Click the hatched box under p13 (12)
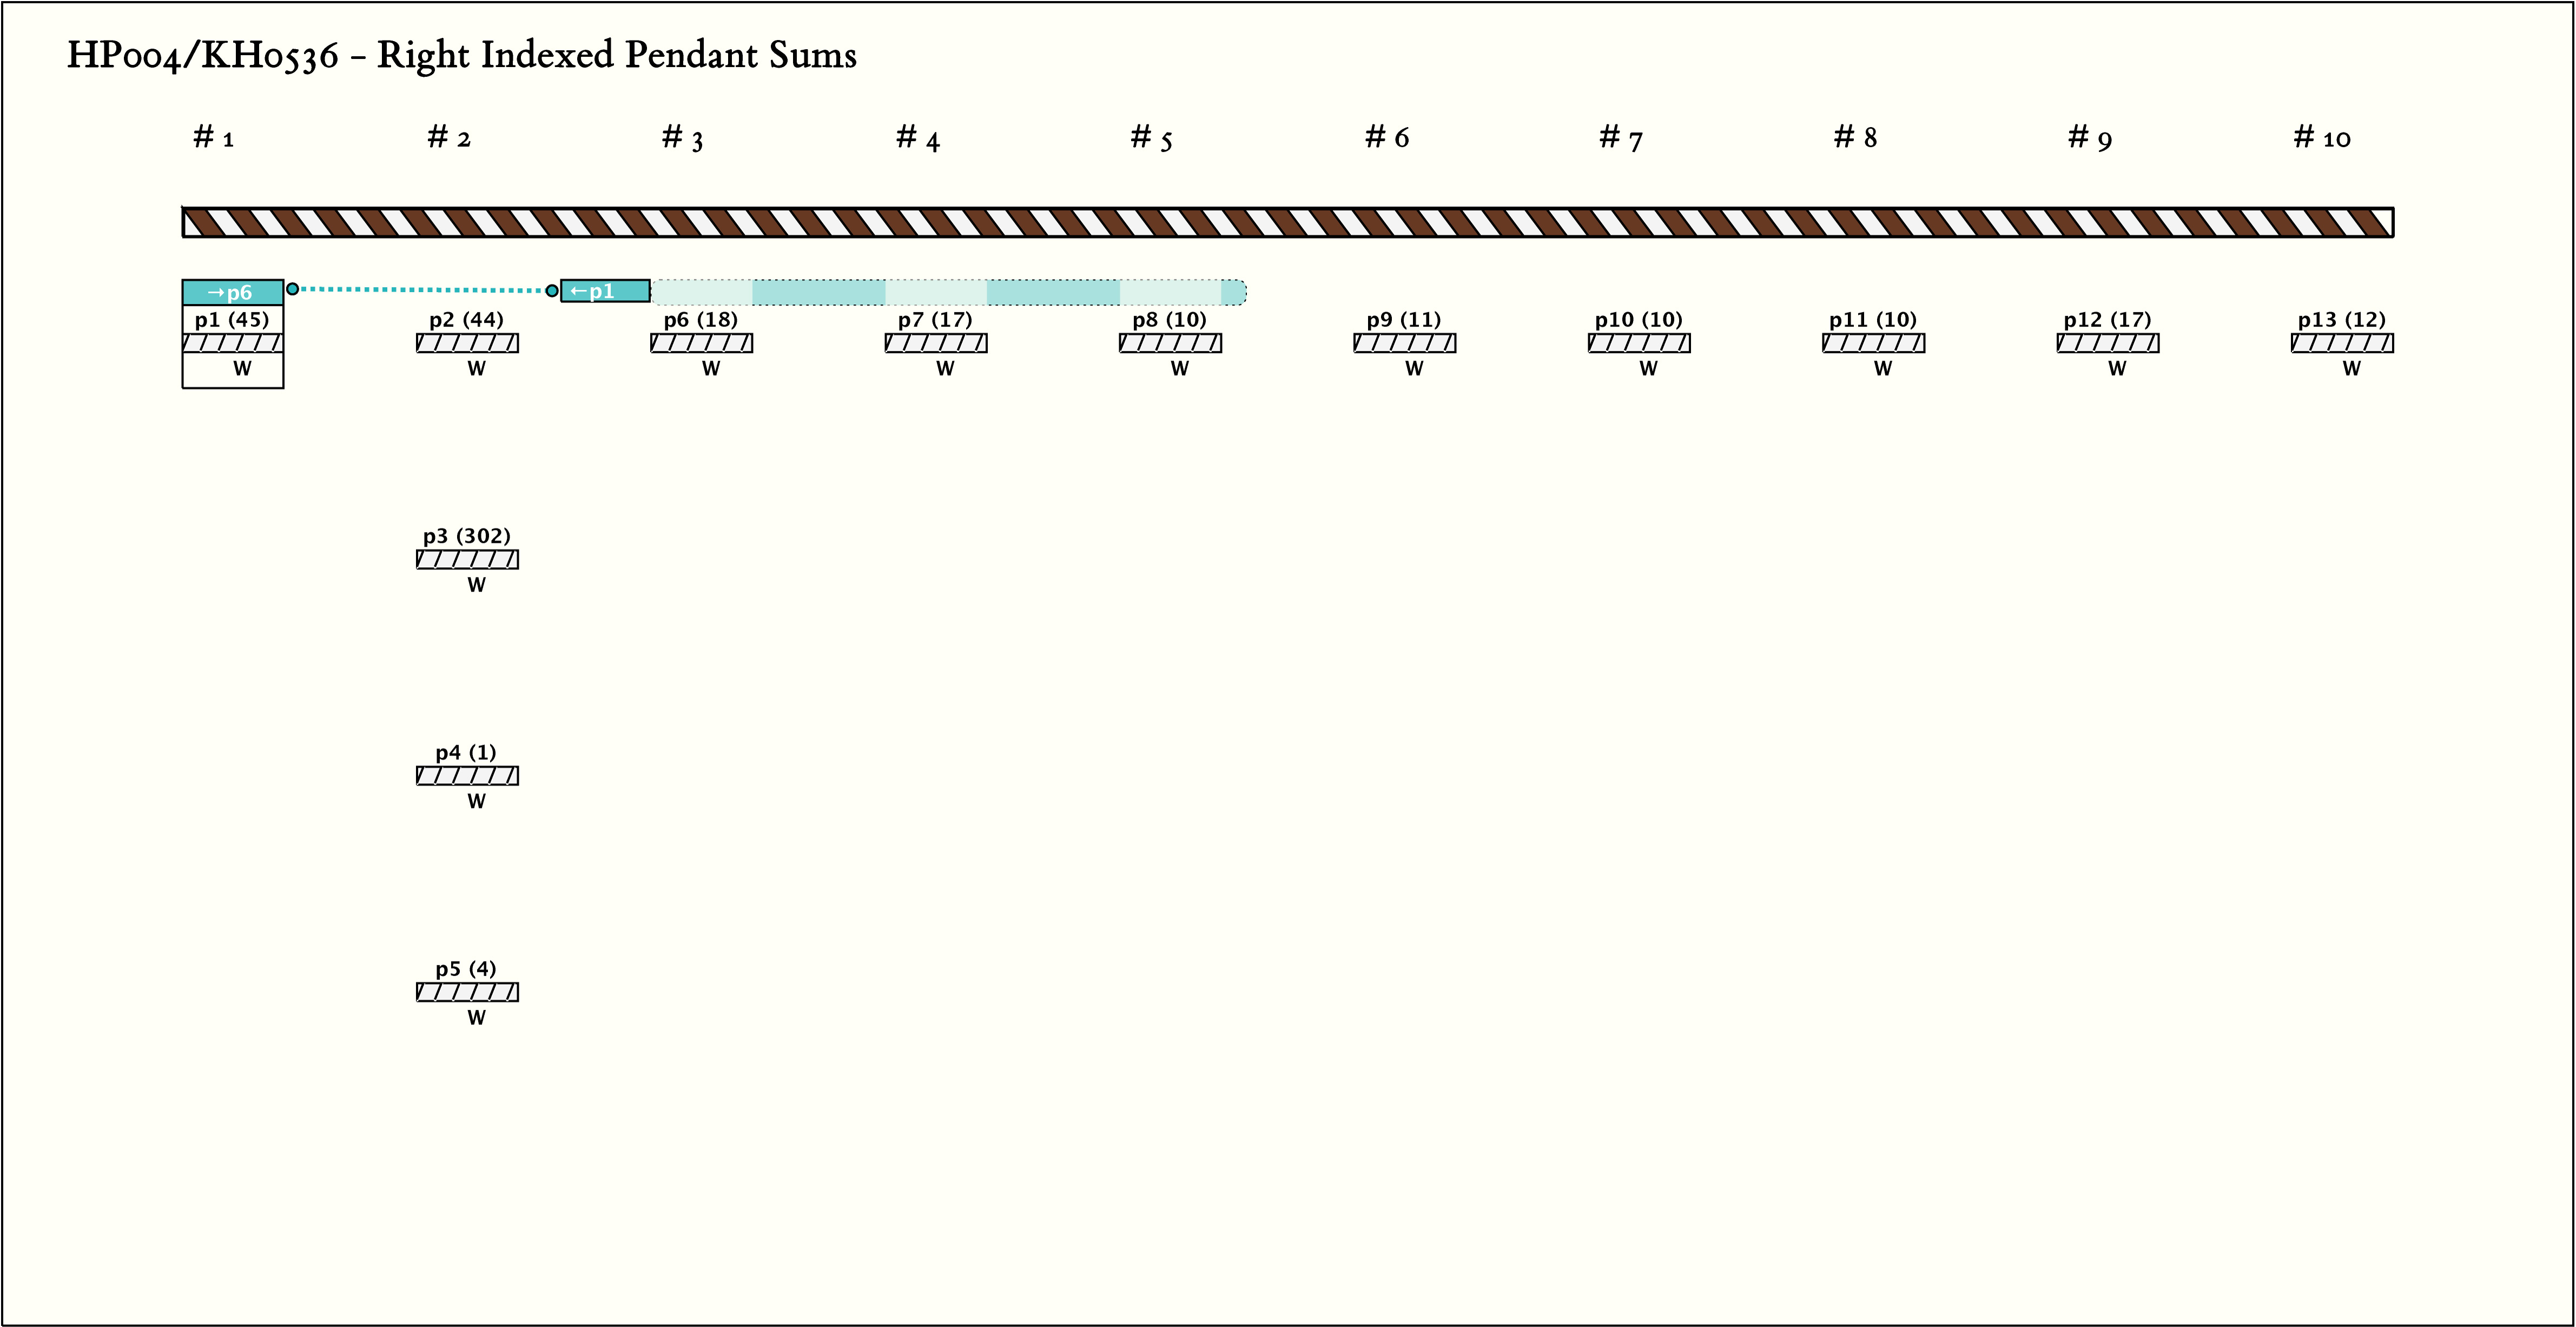Image resolution: width=2576 pixels, height=1327 pixels. point(2341,344)
